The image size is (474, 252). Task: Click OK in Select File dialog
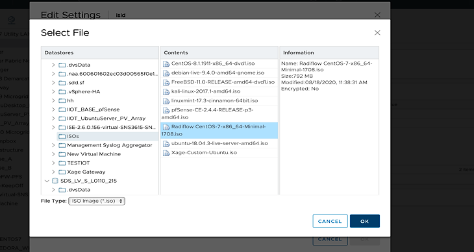364,222
